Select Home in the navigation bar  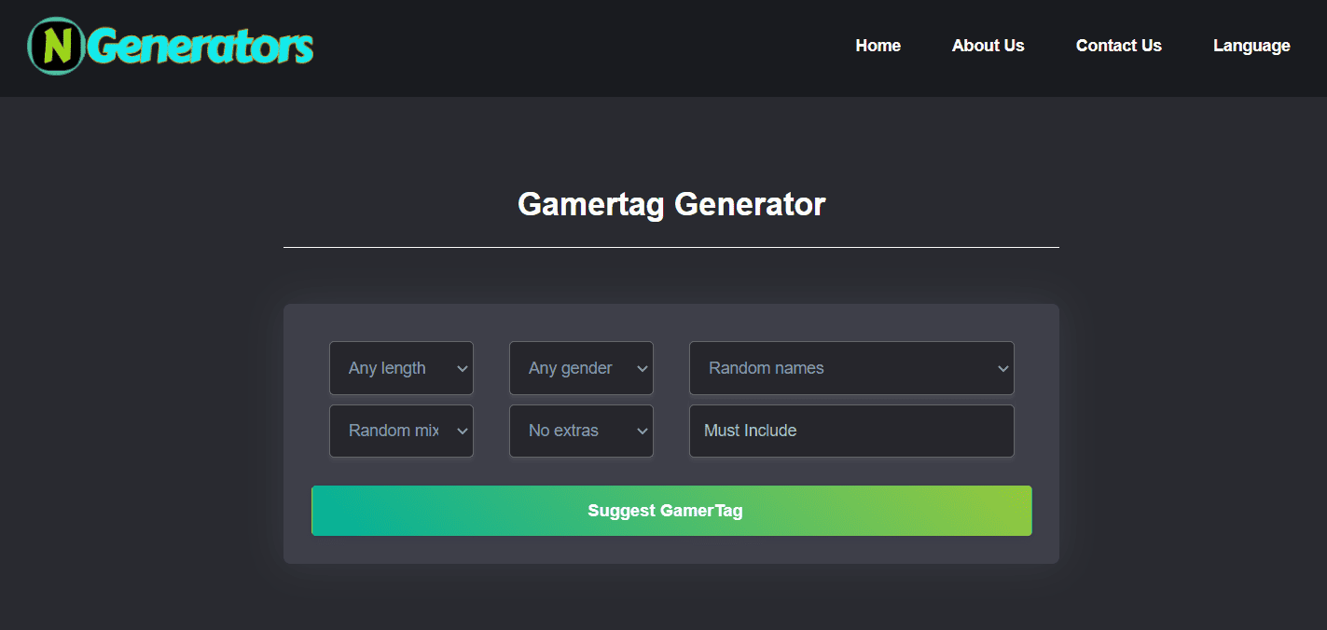click(x=878, y=45)
